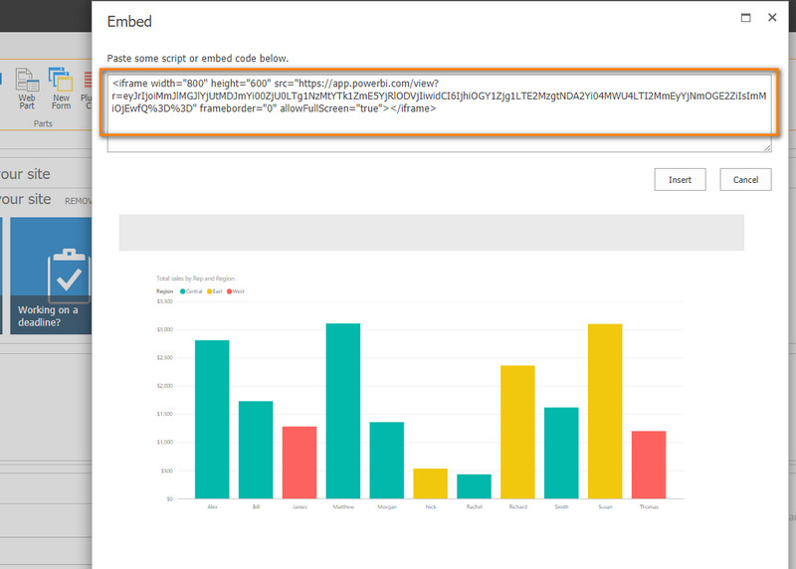This screenshot has width=796, height=569.
Task: Click the Cancel button in Embed dialog
Action: pyautogui.click(x=745, y=180)
